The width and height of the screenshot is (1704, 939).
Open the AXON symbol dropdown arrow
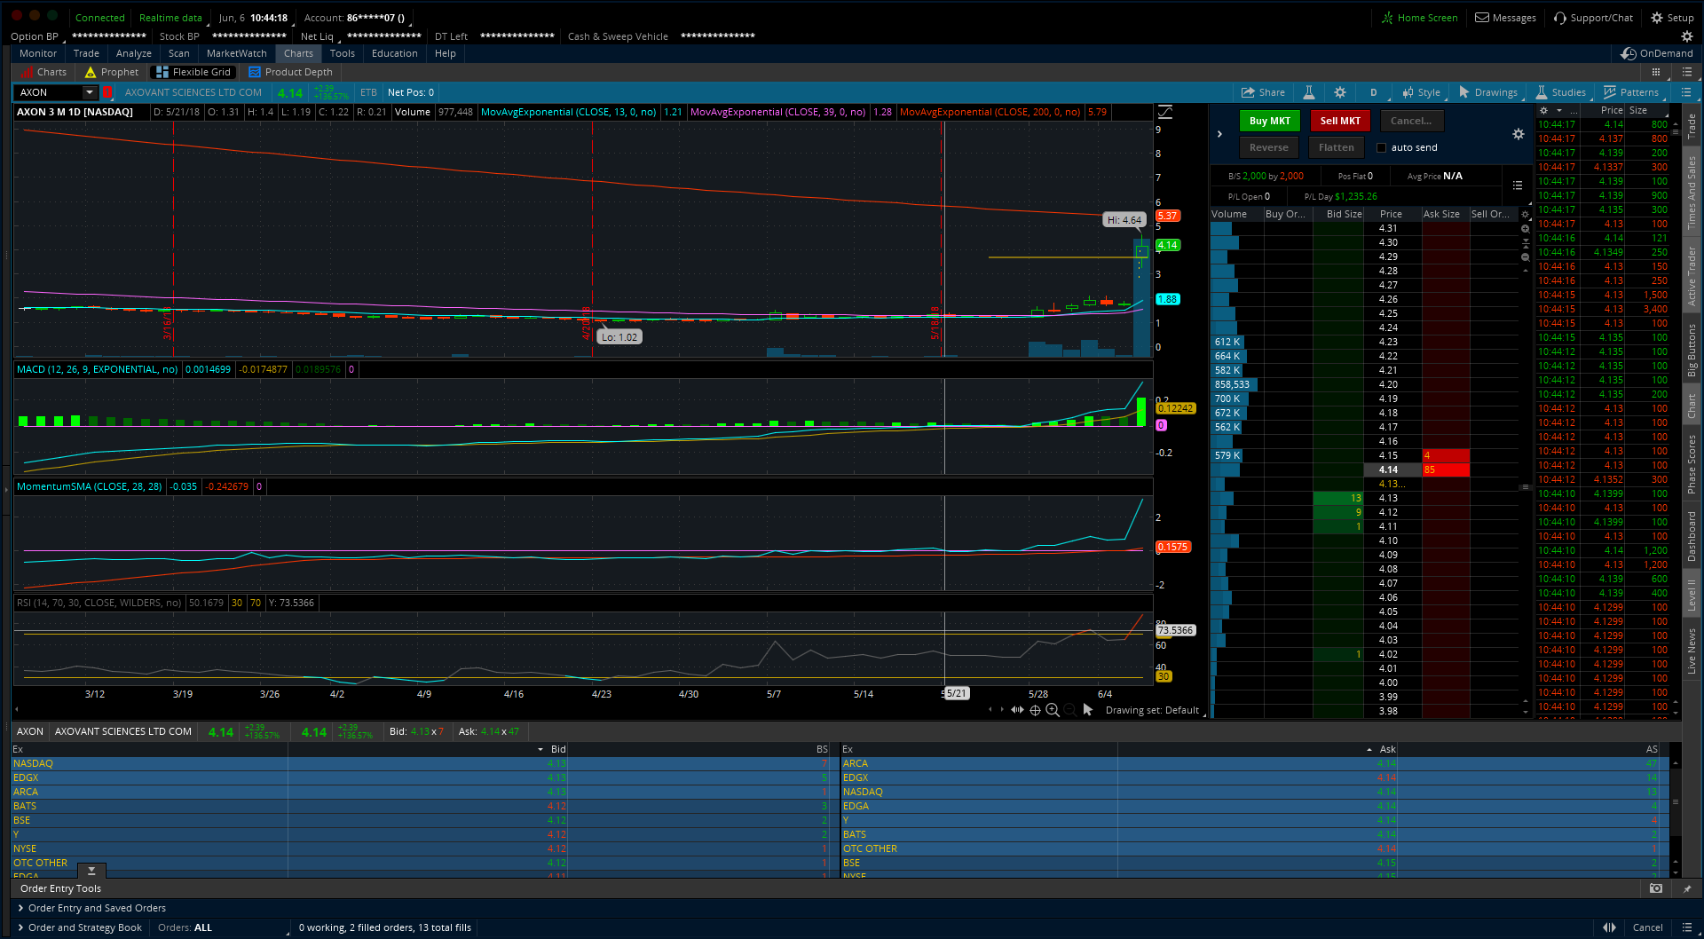(x=89, y=92)
